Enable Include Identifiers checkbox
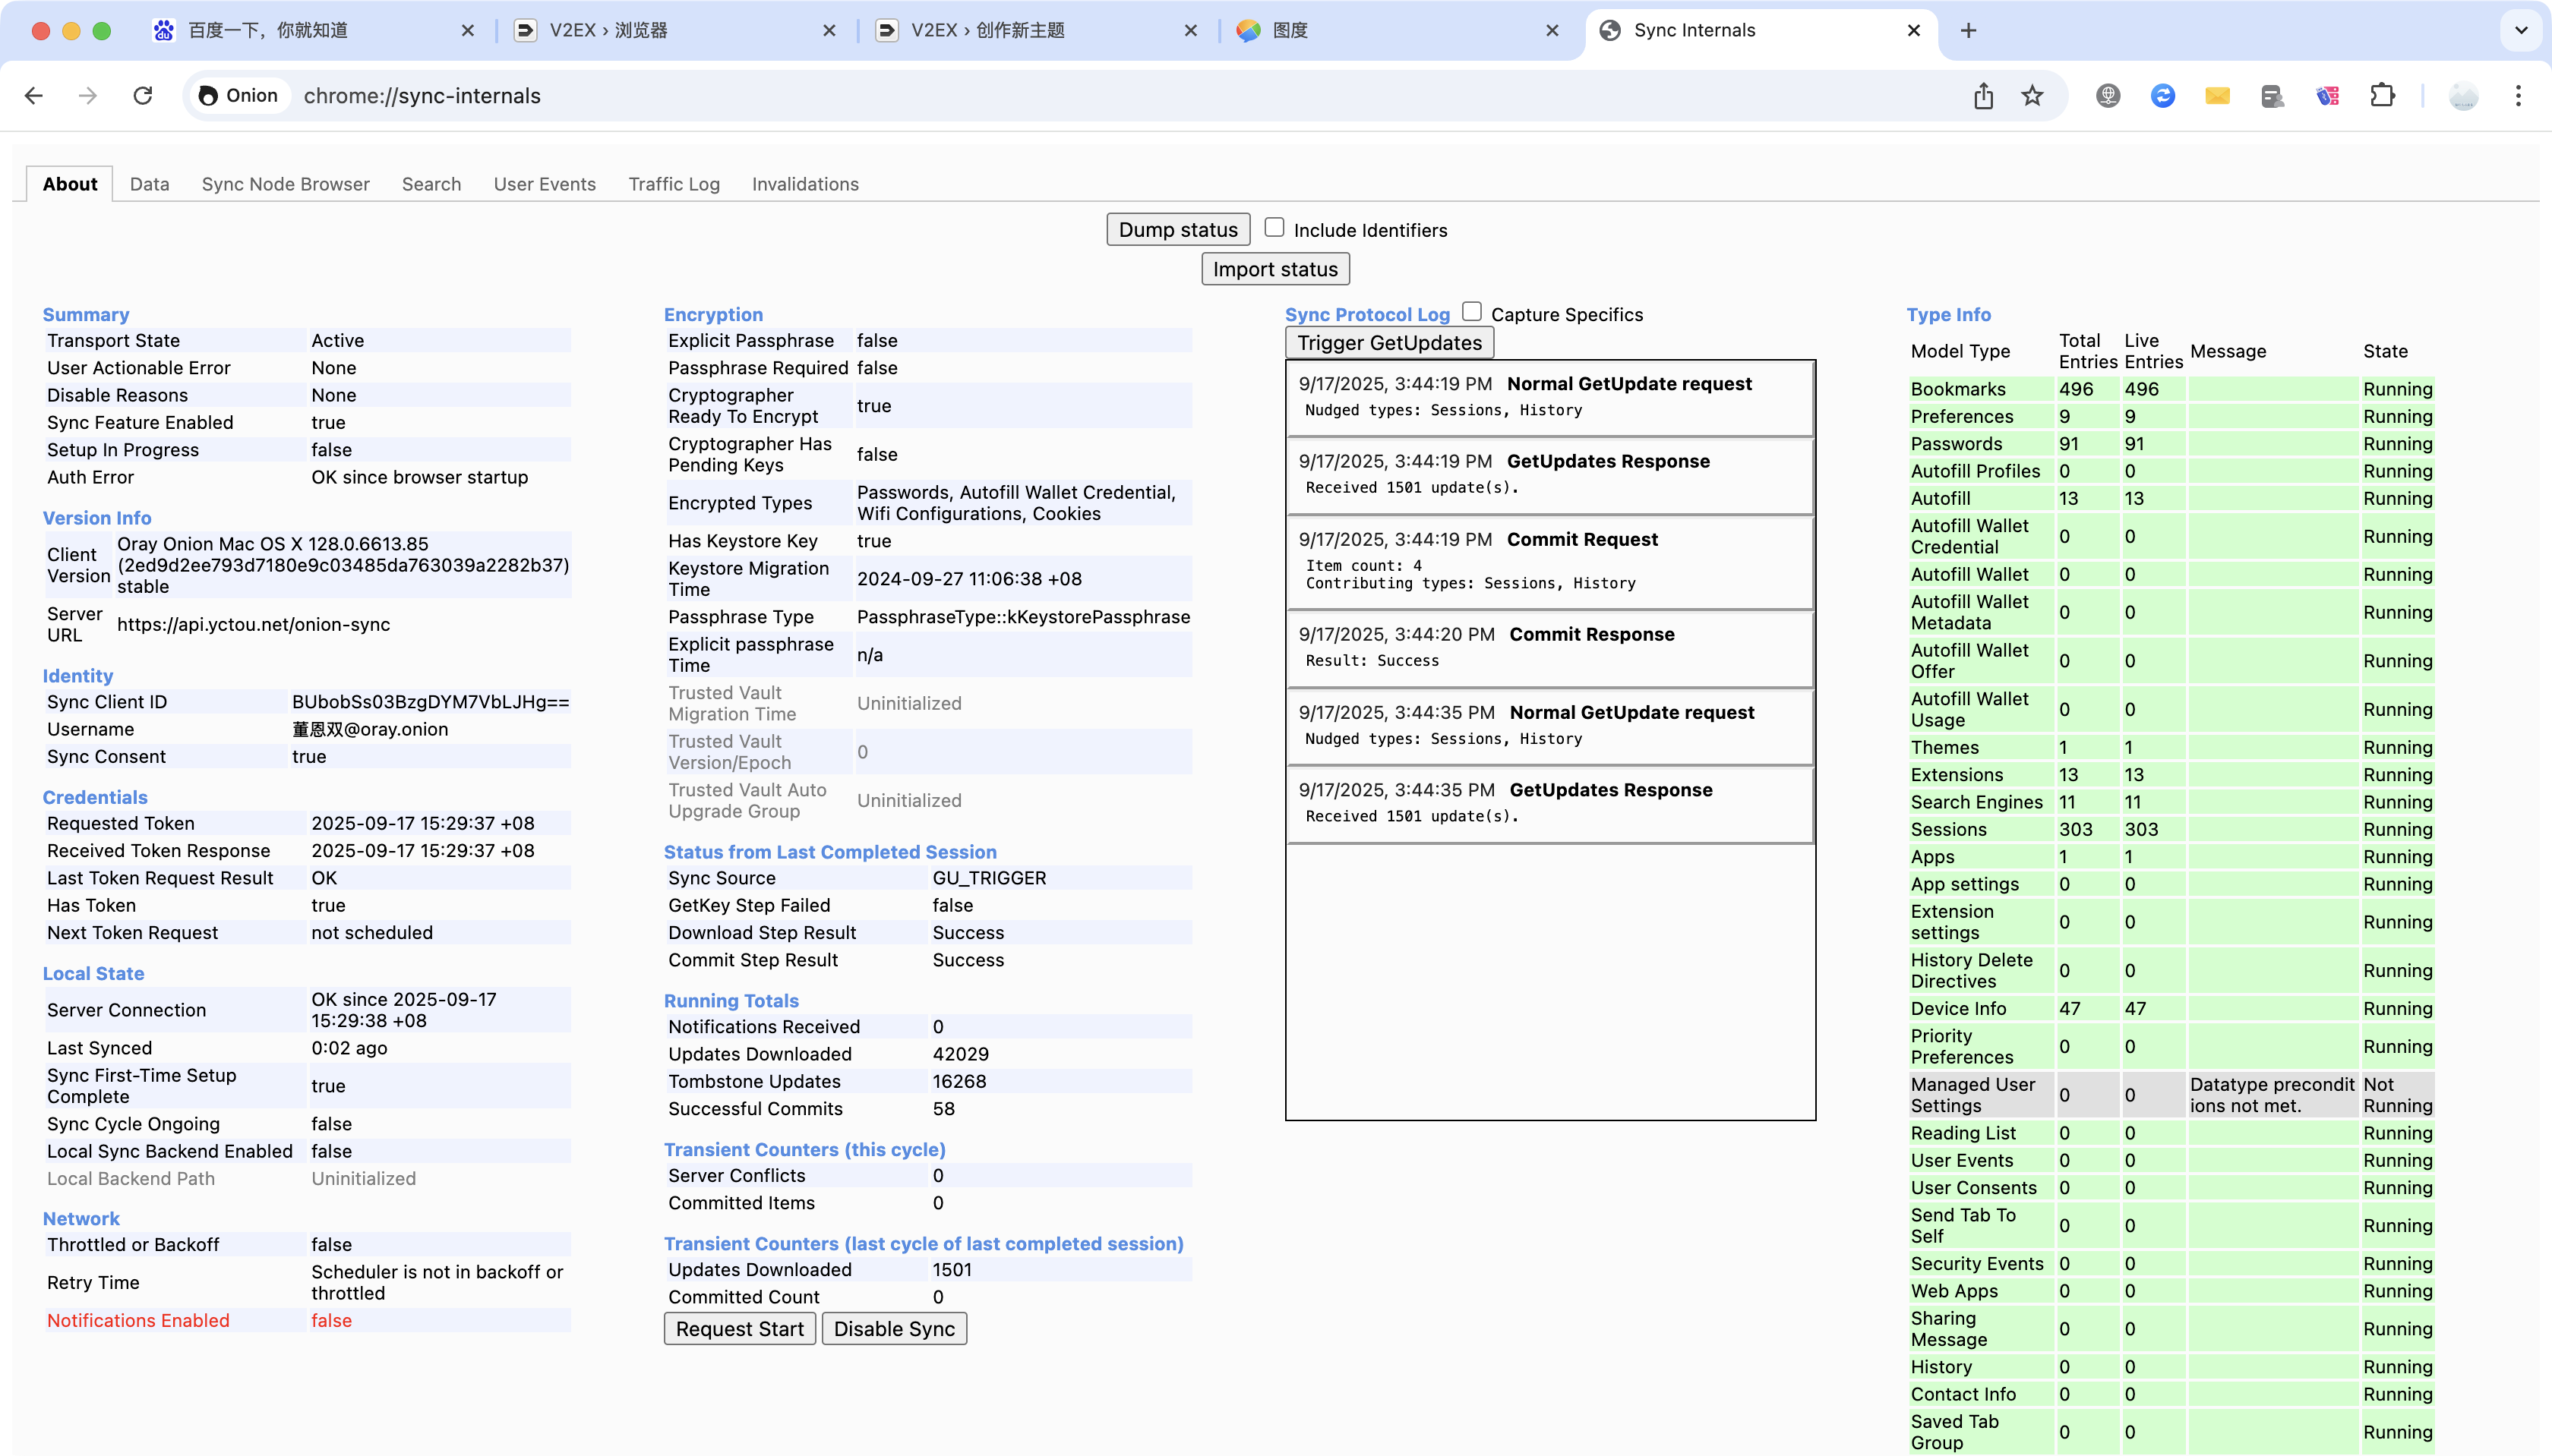This screenshot has height=1456, width=2552. (x=1274, y=228)
